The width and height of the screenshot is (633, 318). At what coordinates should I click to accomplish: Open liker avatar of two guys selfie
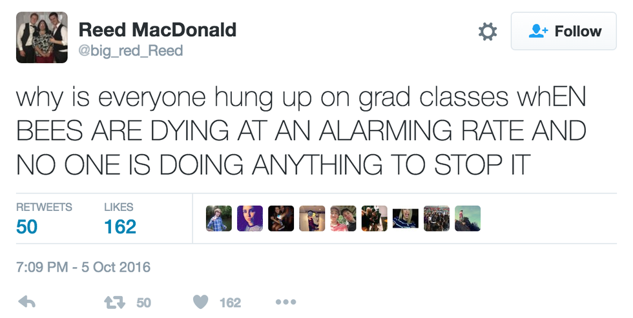click(x=343, y=219)
